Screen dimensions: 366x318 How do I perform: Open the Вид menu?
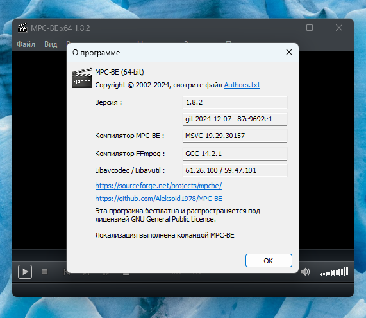(x=51, y=44)
